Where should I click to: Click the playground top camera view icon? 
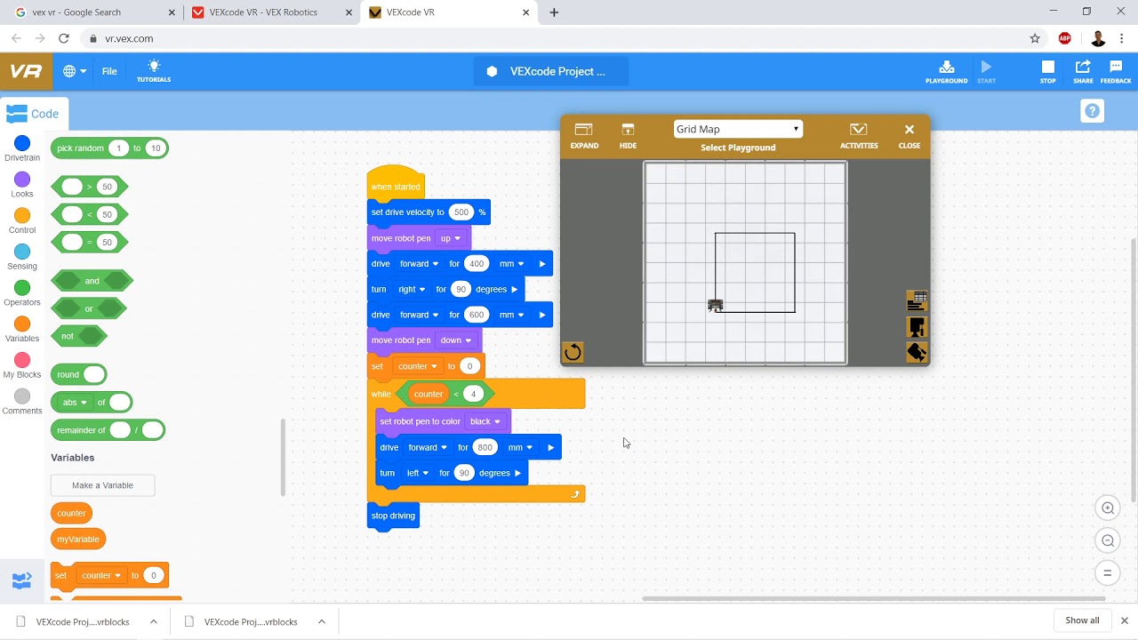pyautogui.click(x=917, y=327)
